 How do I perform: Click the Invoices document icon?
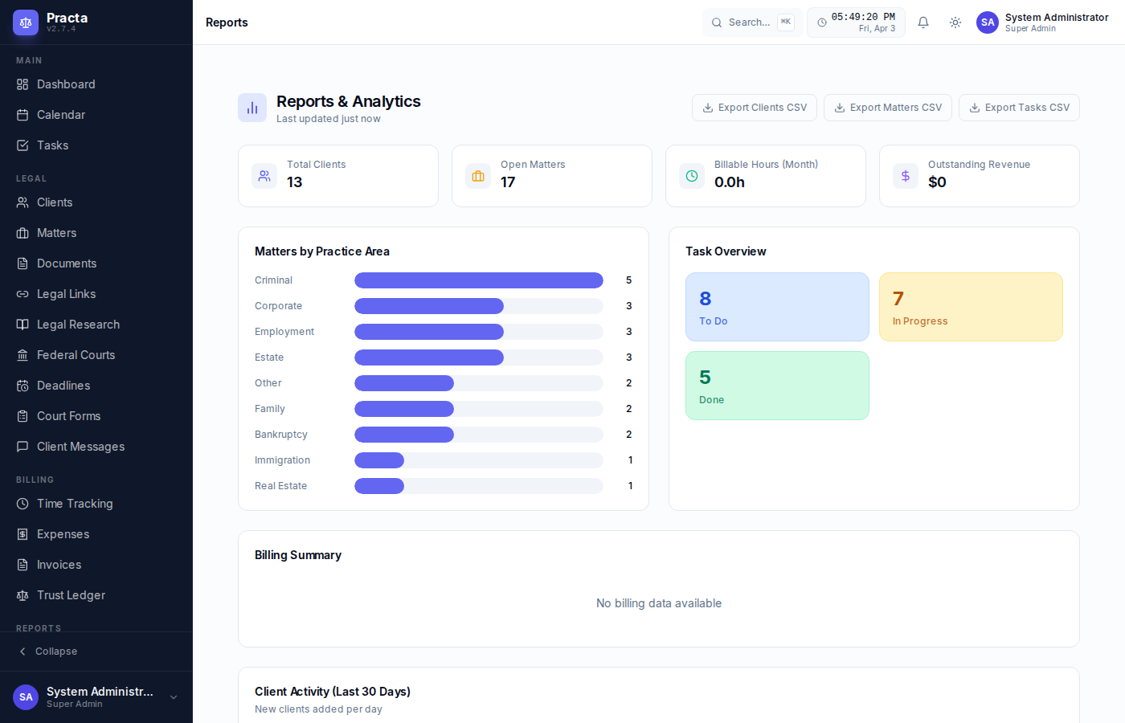tap(22, 565)
